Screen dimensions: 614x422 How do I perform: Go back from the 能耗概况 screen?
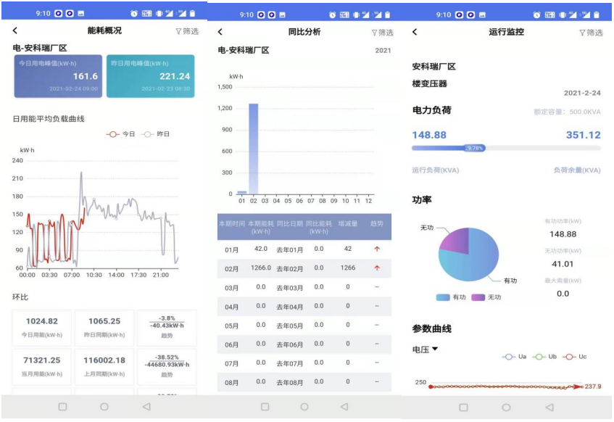[15, 30]
